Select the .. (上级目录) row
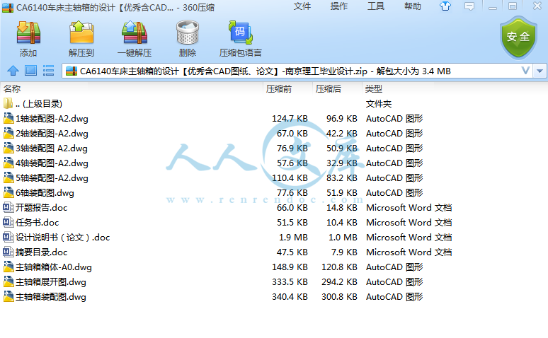Screen dimensions: 548x338 click(x=274, y=103)
